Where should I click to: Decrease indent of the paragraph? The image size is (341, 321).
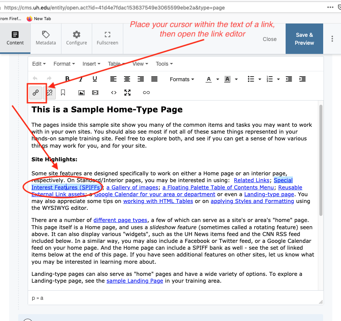click(289, 79)
